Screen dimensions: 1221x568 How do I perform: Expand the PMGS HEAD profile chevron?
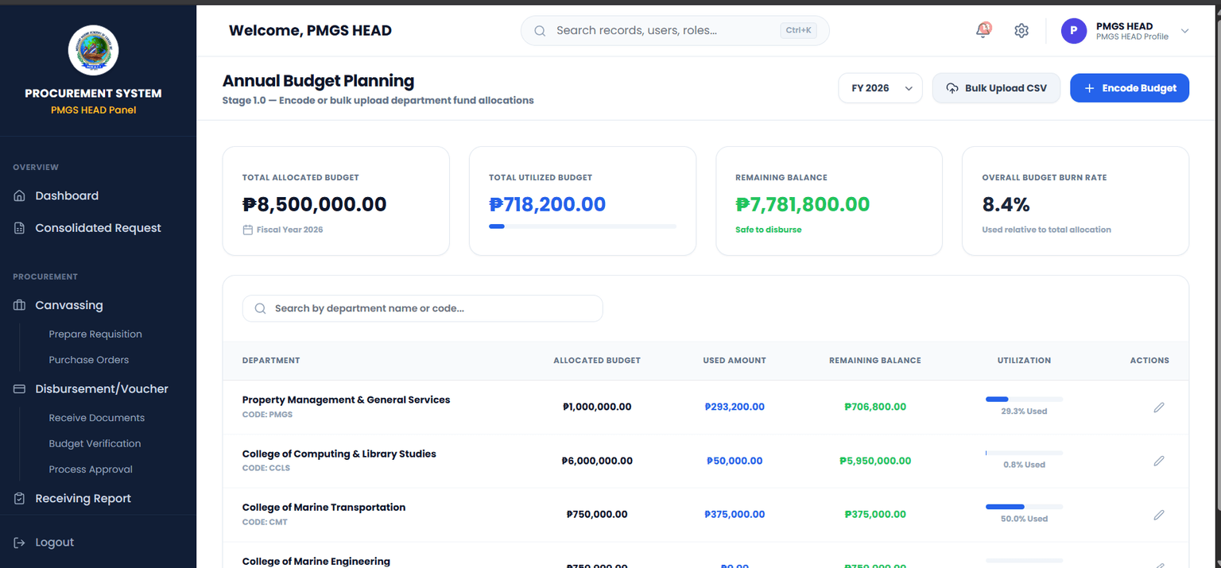(x=1184, y=31)
